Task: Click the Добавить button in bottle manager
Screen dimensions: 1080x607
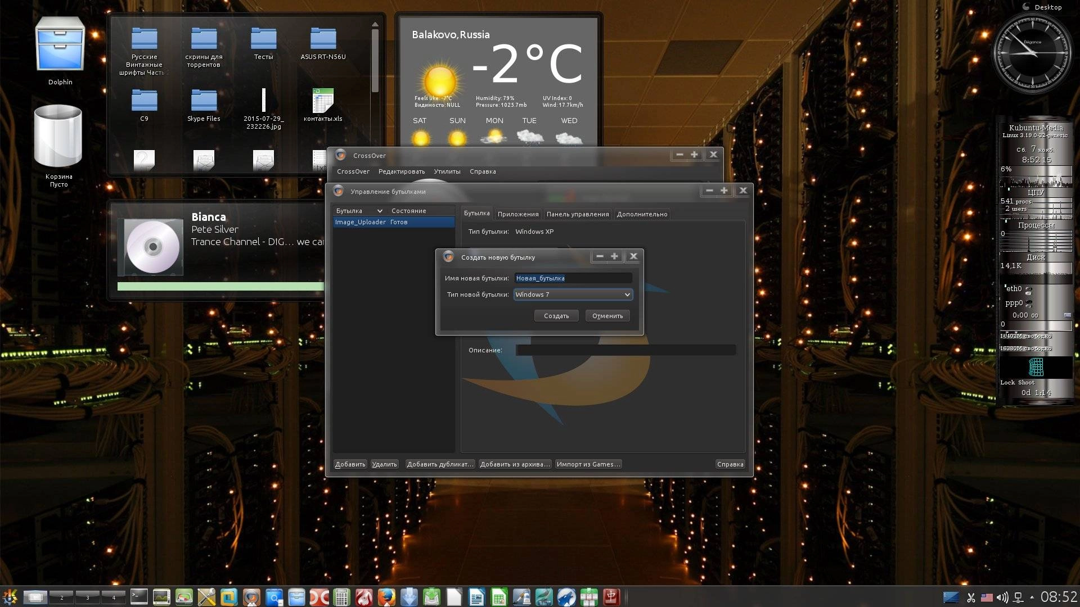Action: coord(350,464)
